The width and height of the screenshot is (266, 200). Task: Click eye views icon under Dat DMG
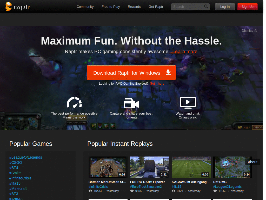[x=215, y=191]
